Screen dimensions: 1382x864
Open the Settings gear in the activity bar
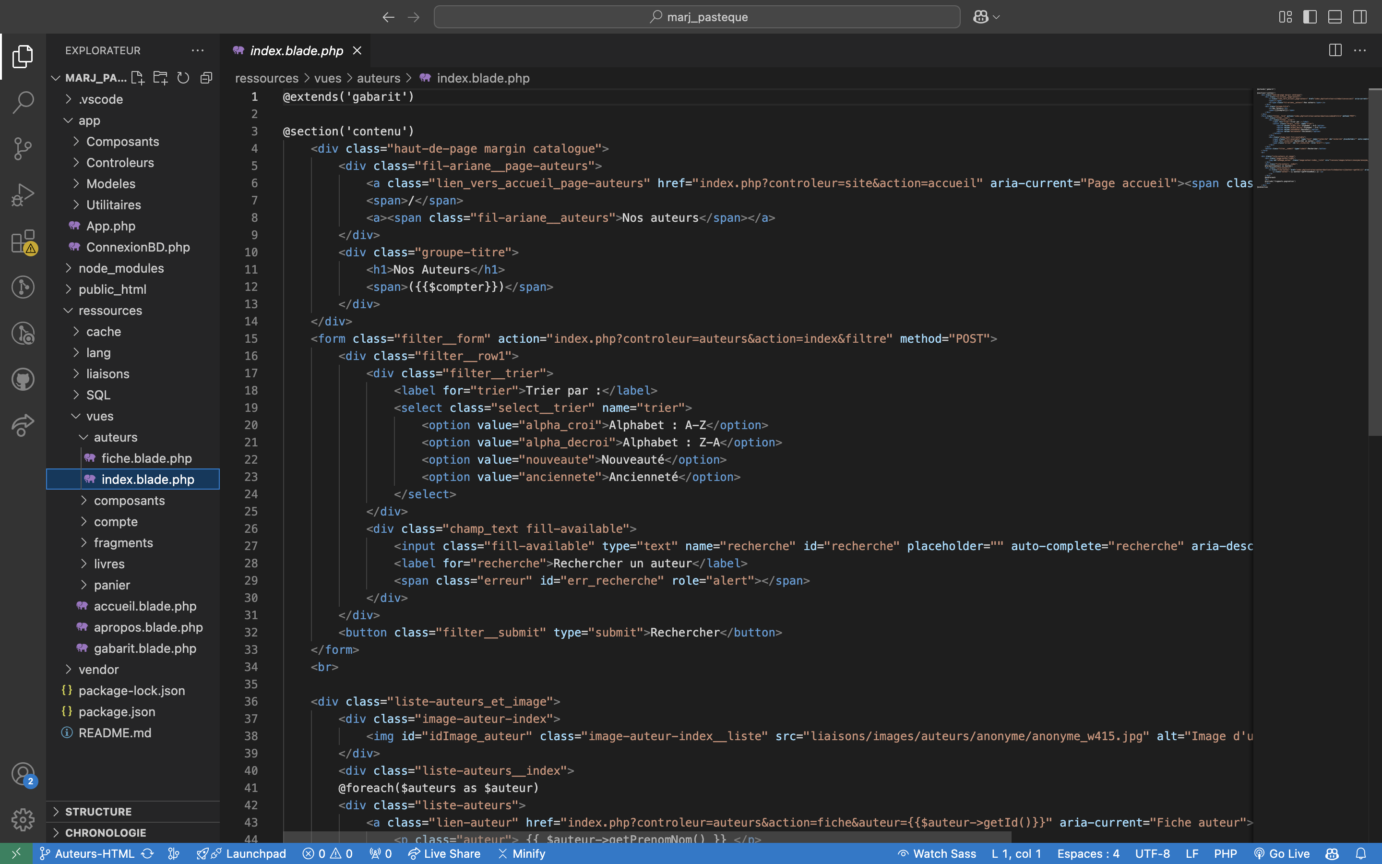(x=23, y=819)
